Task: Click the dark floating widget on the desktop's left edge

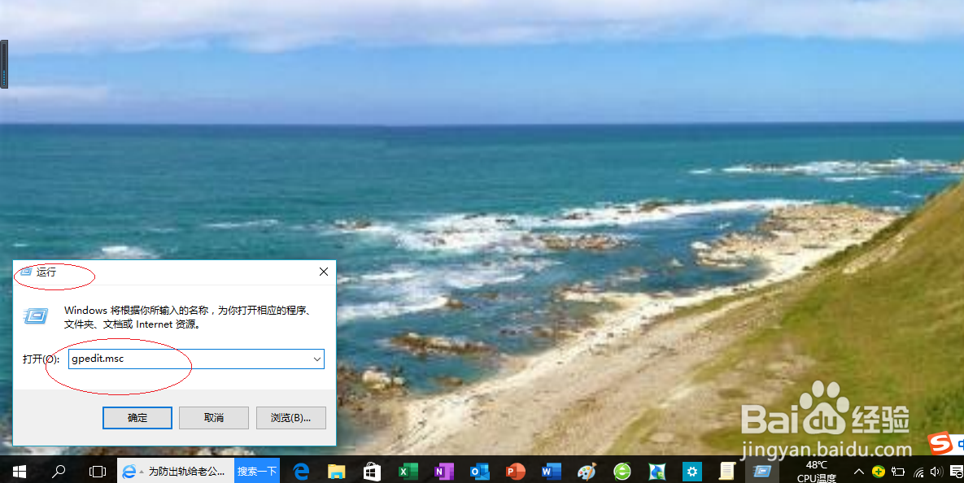Action: (x=4, y=64)
